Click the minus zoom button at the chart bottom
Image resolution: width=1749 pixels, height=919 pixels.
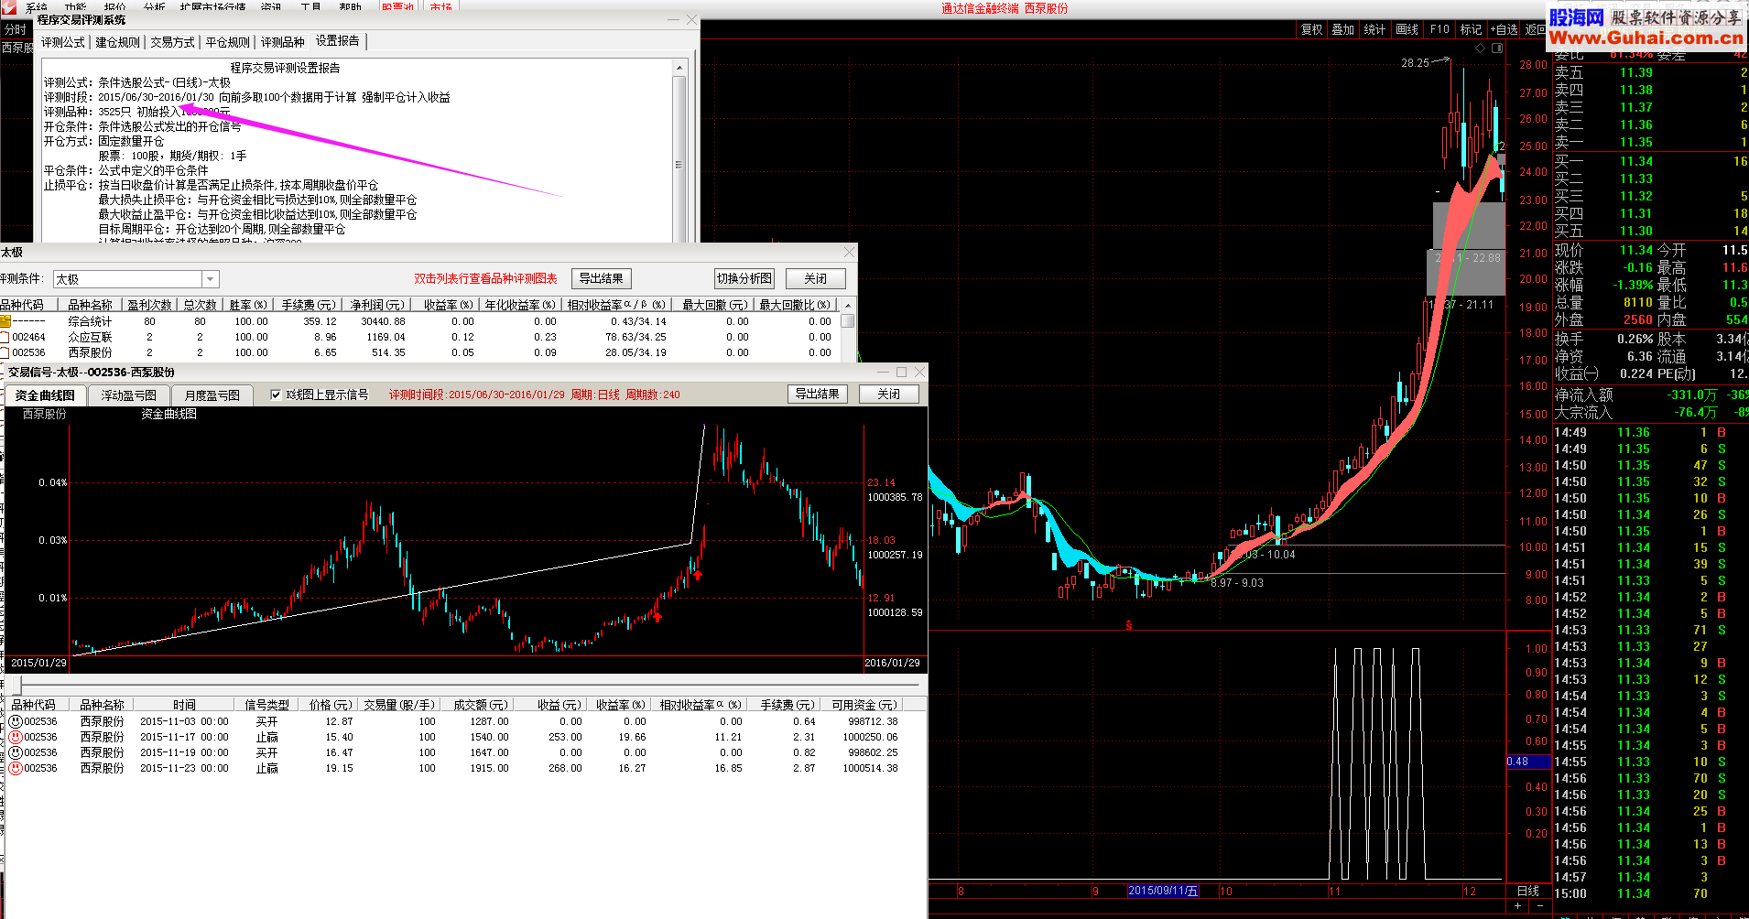pos(1539,906)
